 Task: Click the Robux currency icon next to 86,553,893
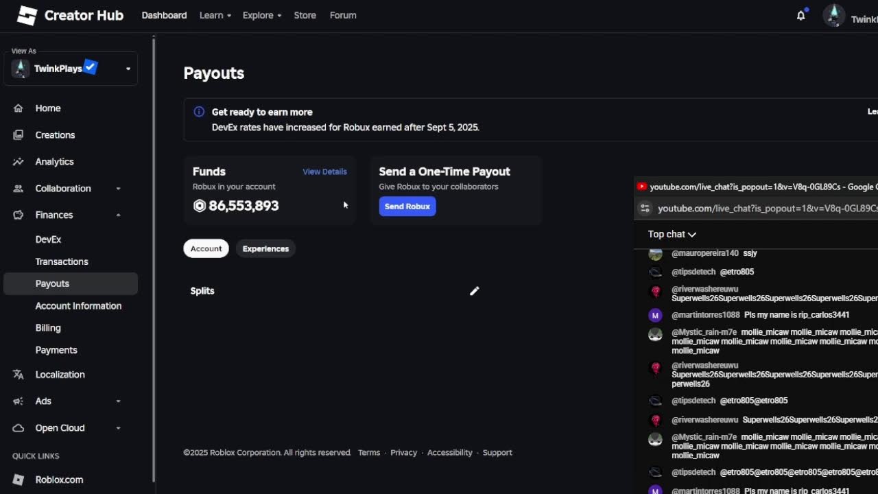tap(200, 206)
